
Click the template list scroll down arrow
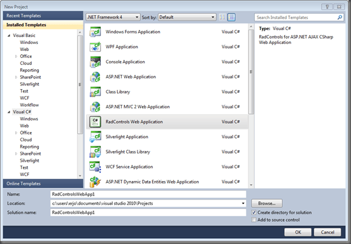point(251,185)
